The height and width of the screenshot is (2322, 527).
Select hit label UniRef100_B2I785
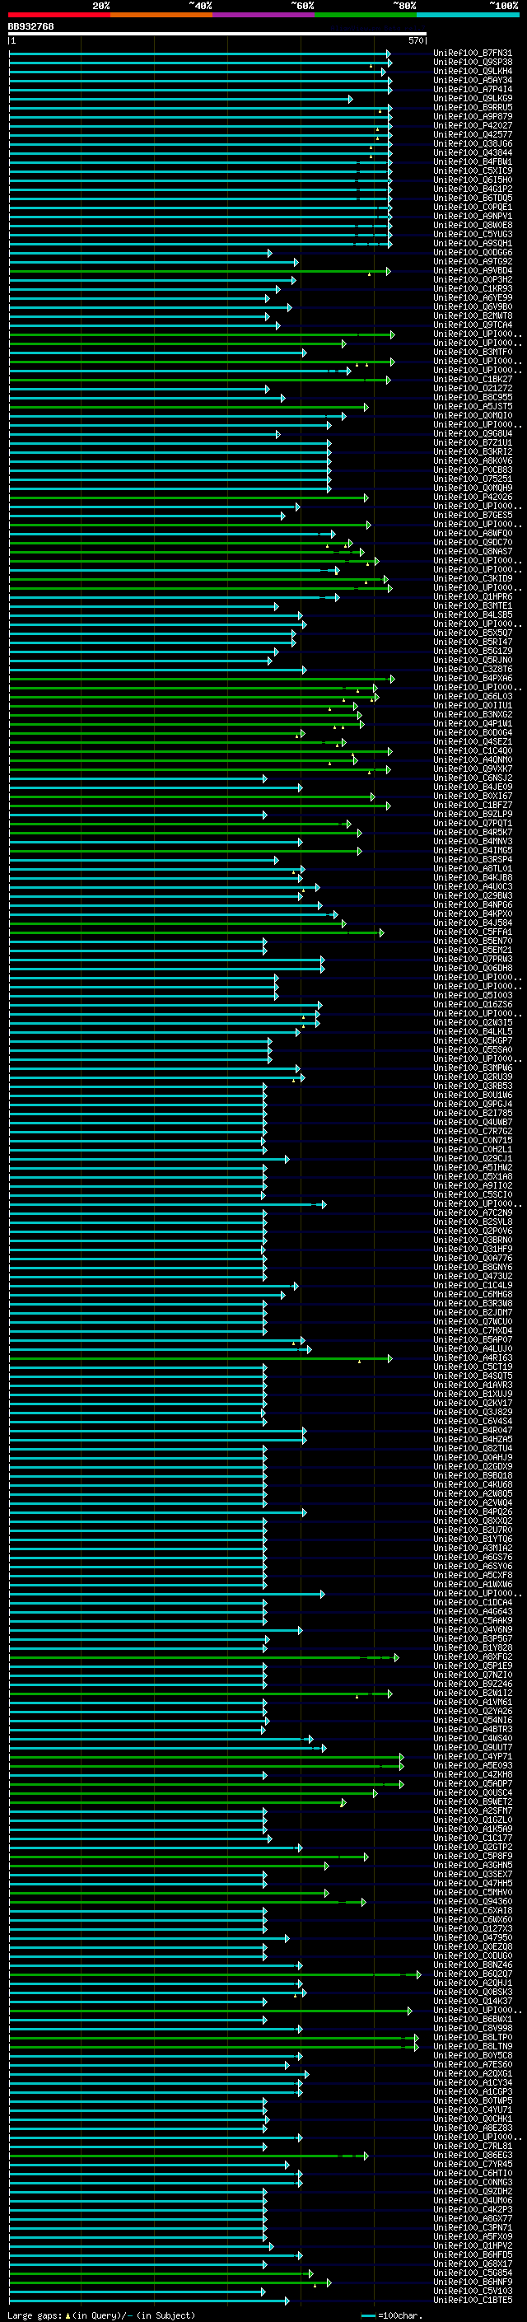pyautogui.click(x=473, y=1114)
